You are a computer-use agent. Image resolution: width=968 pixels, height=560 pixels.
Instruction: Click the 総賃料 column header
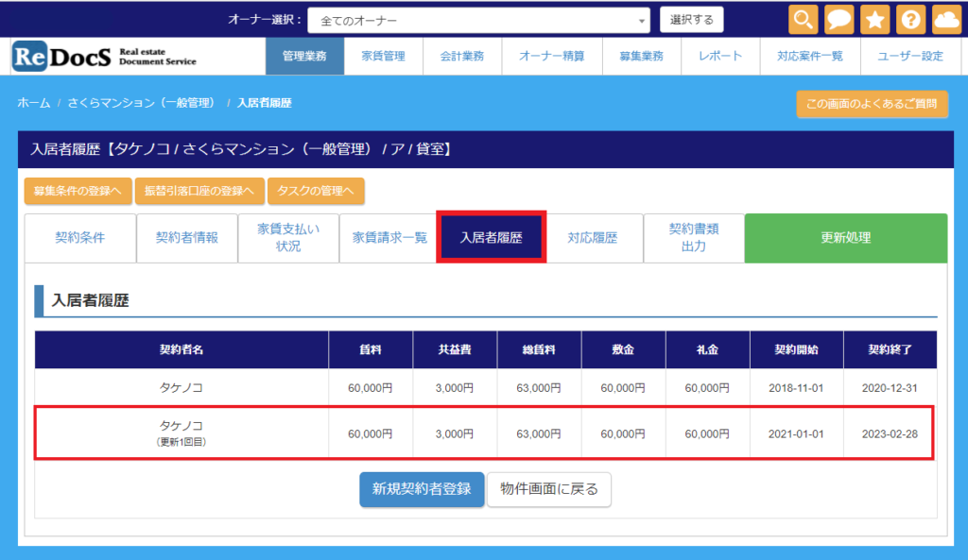(539, 349)
